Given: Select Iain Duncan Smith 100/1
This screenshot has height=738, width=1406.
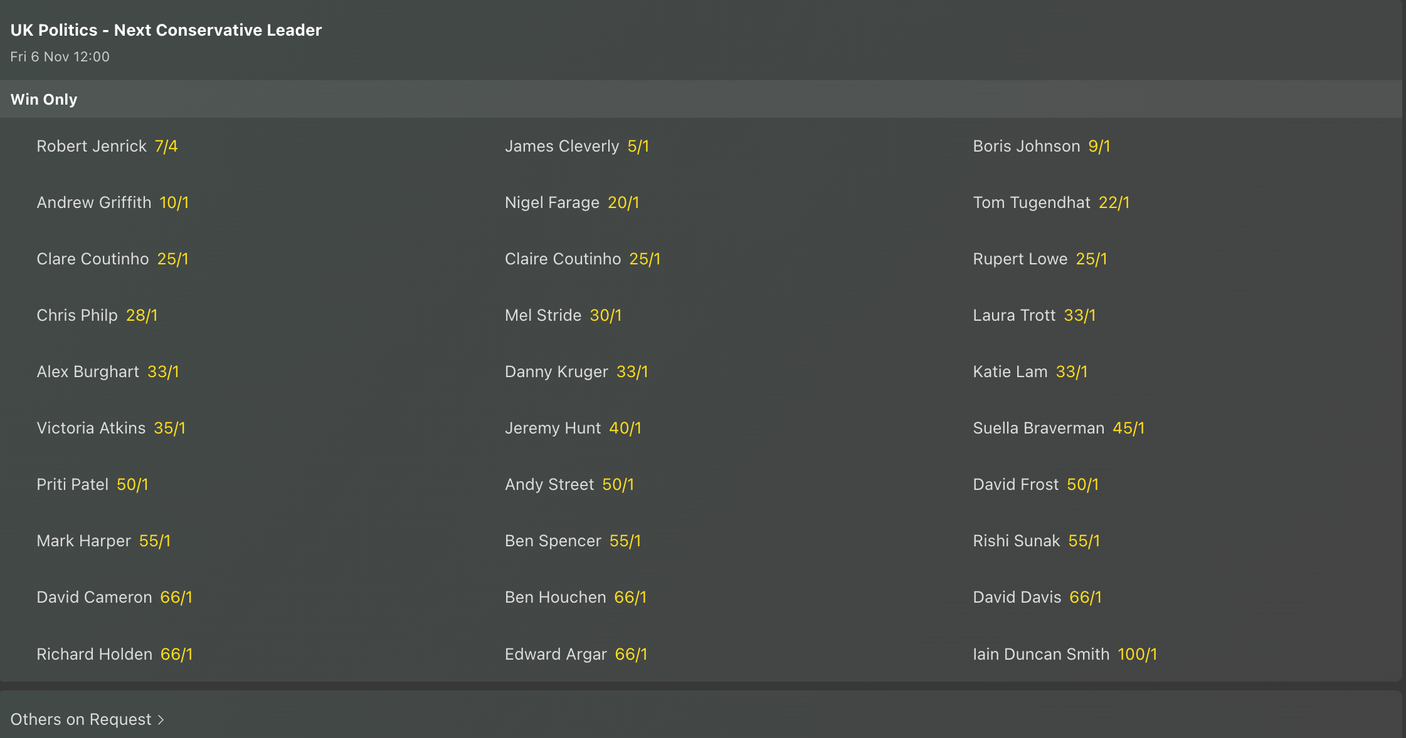Looking at the screenshot, I should click(x=1137, y=655).
